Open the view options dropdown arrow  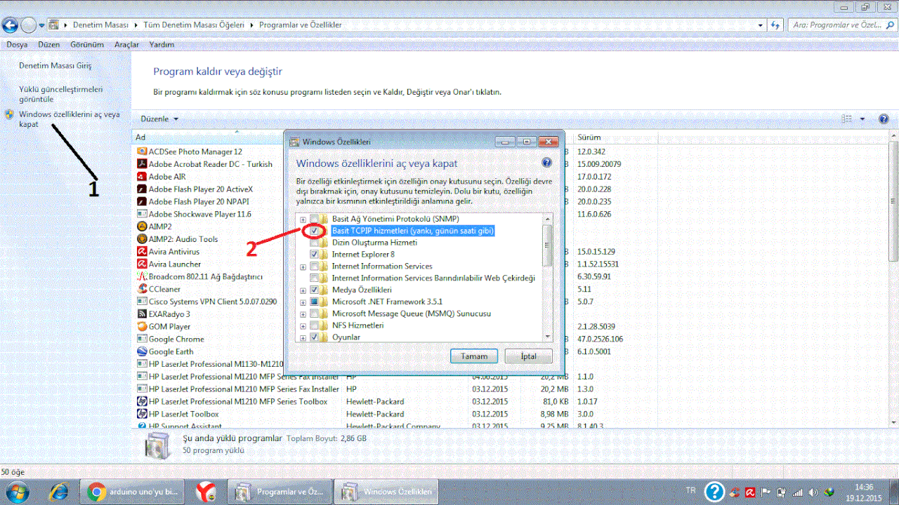coord(862,119)
